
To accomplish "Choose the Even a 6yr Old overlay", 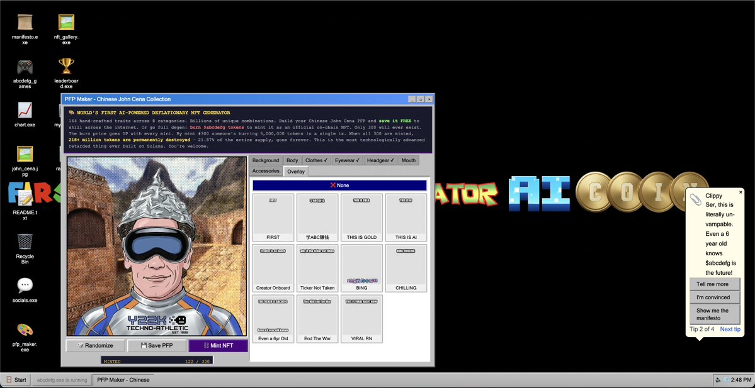I will (273, 319).
